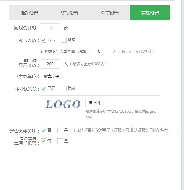Open the 奖项设置 tab
The image size is (184, 190).
click(70, 13)
